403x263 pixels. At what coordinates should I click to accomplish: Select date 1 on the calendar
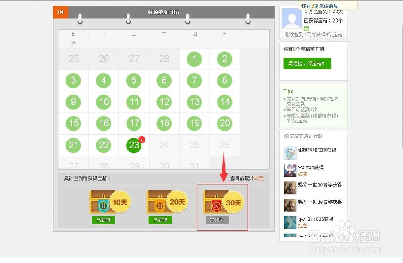coord(194,59)
